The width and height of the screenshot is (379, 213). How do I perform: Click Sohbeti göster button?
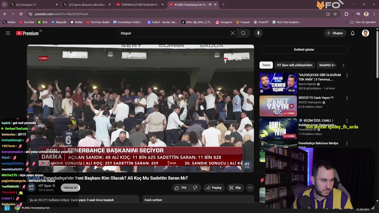tap(304, 49)
